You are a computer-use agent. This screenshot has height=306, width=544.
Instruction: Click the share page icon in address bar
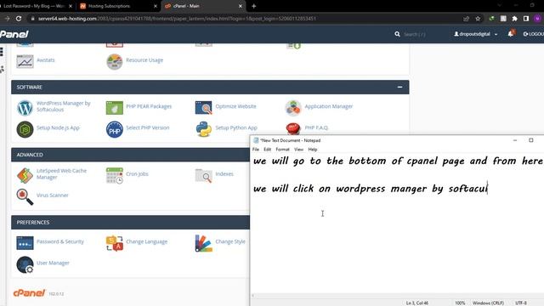[x=467, y=19]
